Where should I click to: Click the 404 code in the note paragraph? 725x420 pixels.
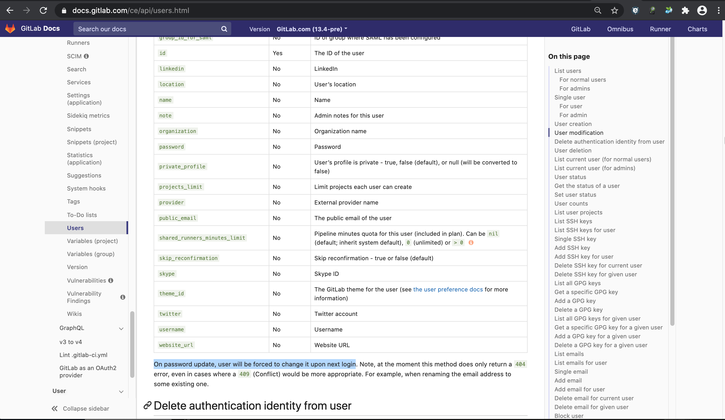click(520, 364)
